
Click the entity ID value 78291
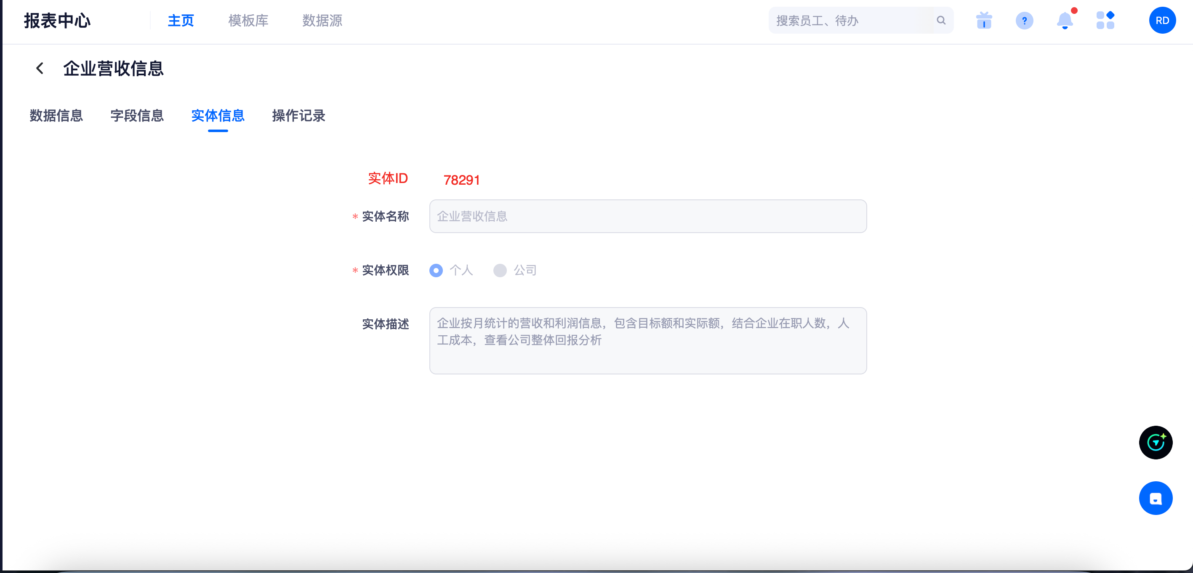(x=461, y=180)
